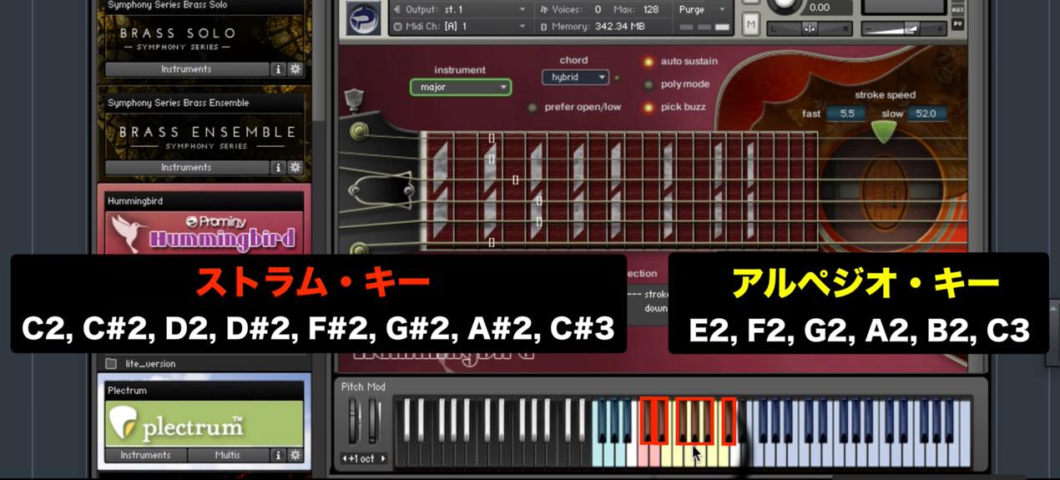The image size is (1060, 480).
Task: Click the Voices count readout
Action: point(598,9)
